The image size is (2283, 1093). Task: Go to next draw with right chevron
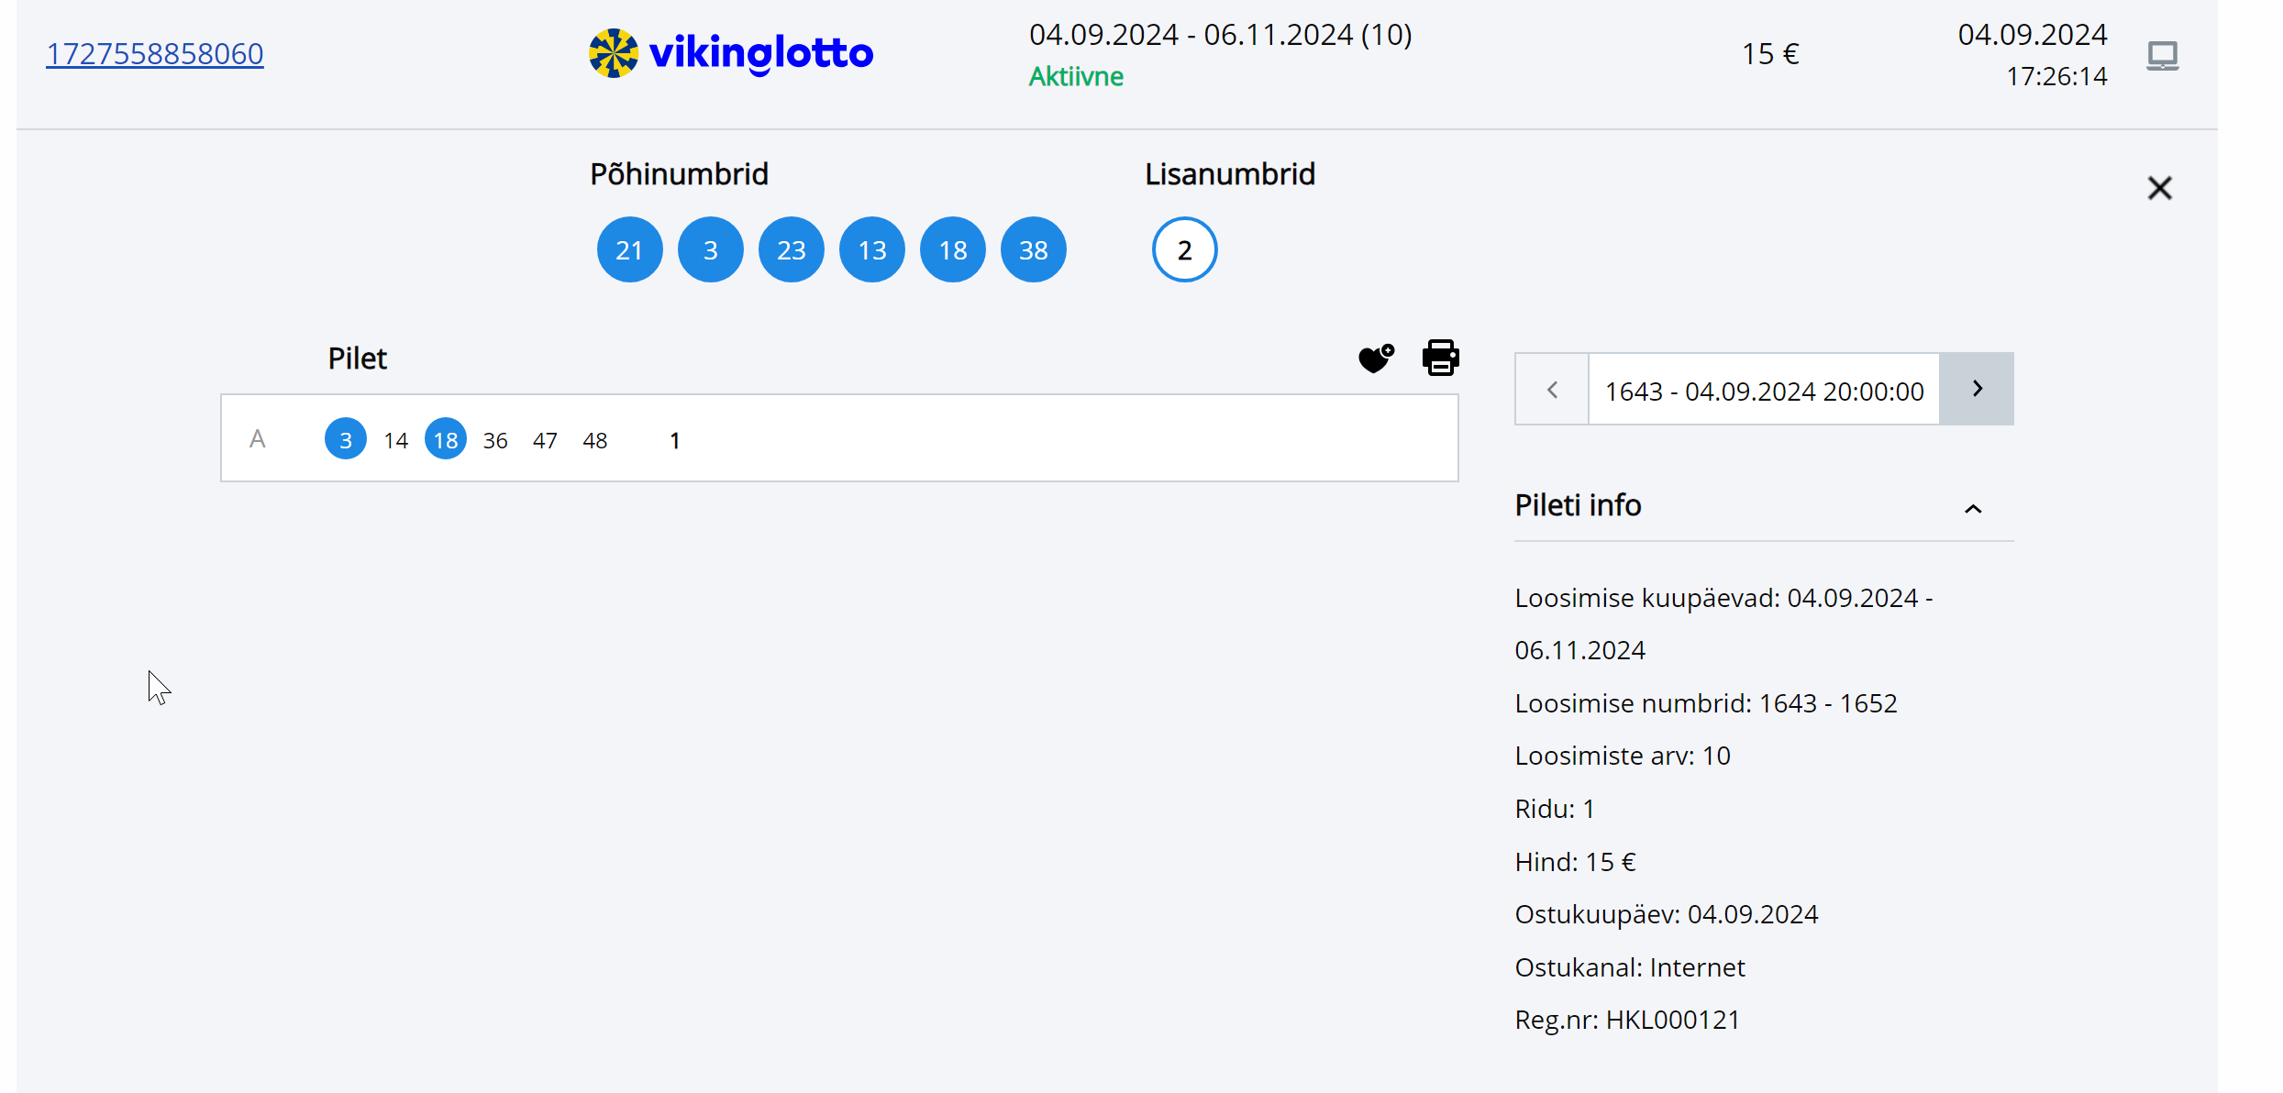pyautogui.click(x=1977, y=389)
